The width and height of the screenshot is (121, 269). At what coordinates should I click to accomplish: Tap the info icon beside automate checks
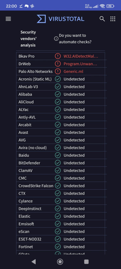coord(56,39)
